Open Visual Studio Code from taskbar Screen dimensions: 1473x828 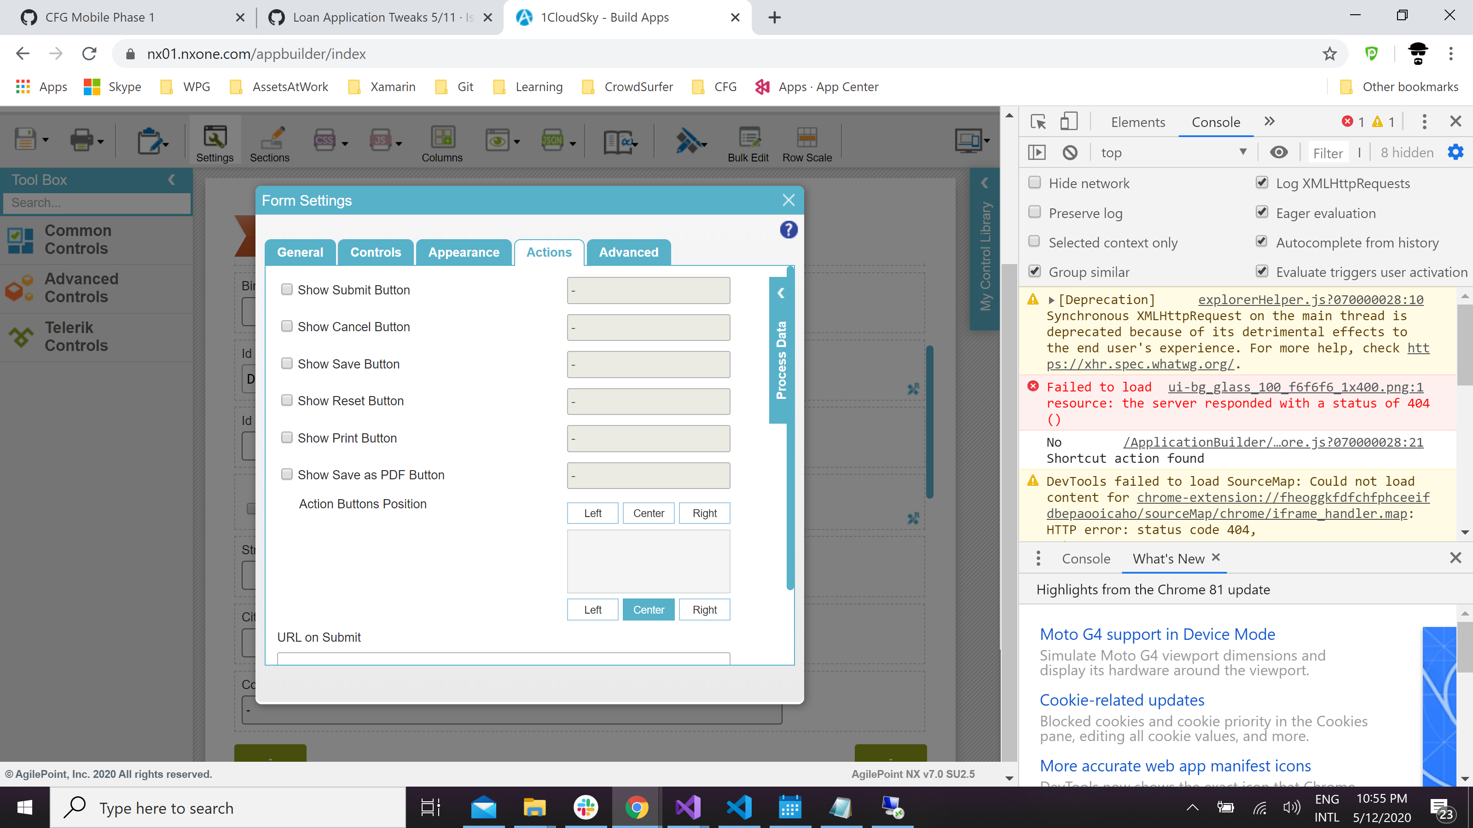click(739, 807)
